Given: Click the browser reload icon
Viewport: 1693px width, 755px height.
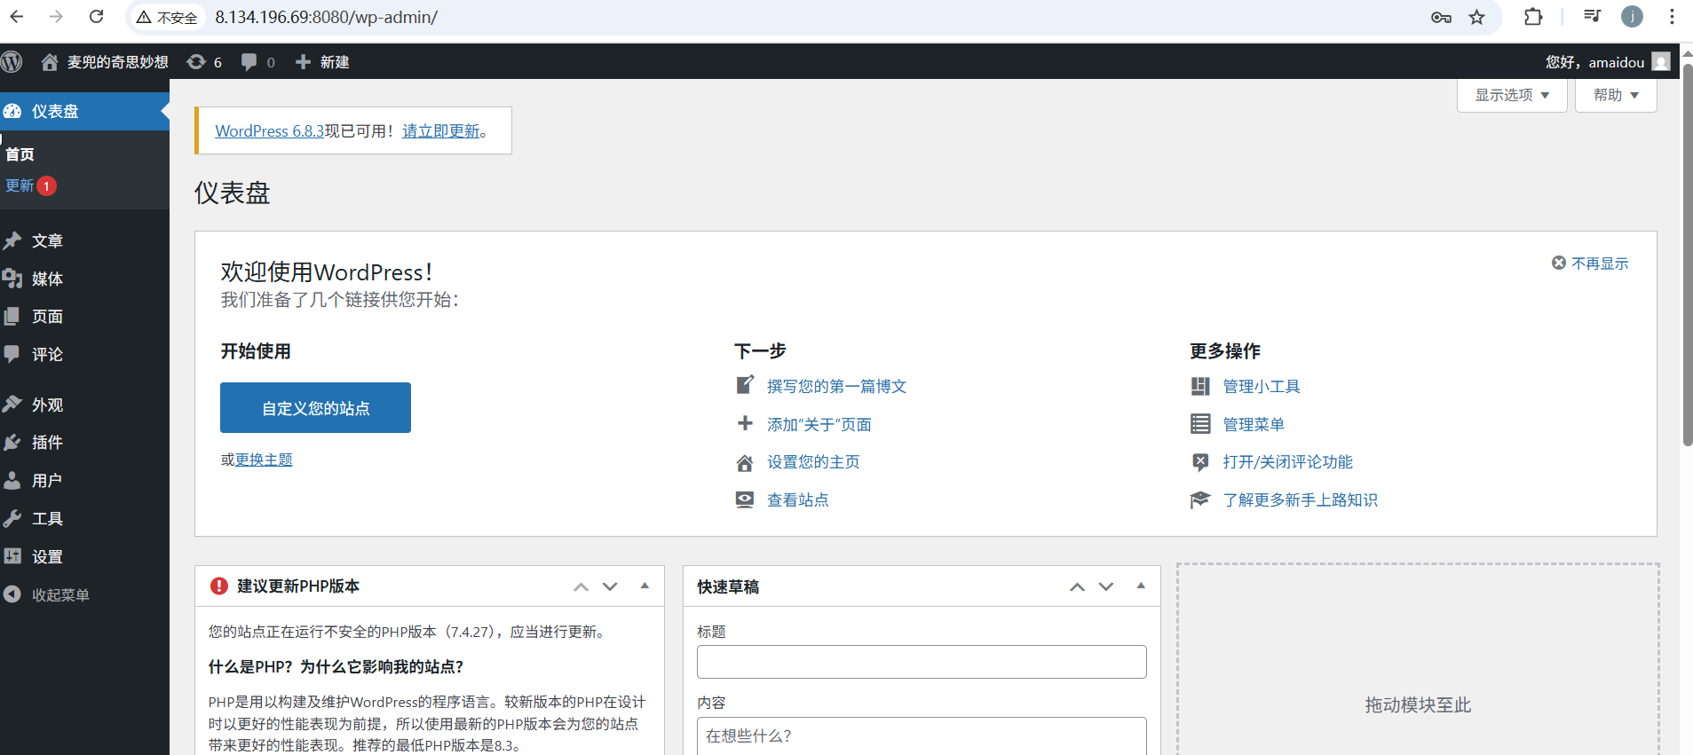Looking at the screenshot, I should pos(96,17).
